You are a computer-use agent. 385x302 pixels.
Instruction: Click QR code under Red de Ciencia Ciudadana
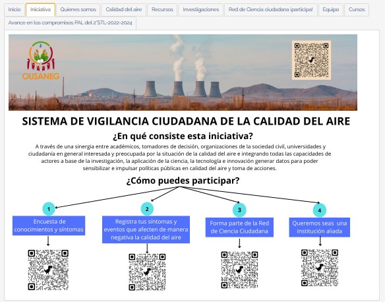(x=239, y=270)
